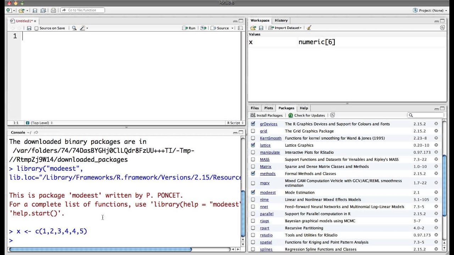Remove the lattice package with its X icon
Viewport: 454px width, 255px height.
(436, 145)
